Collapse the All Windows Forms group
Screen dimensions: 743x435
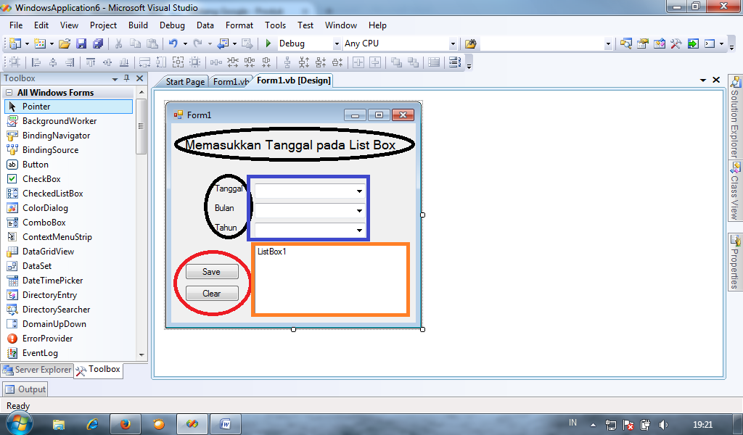(9, 92)
